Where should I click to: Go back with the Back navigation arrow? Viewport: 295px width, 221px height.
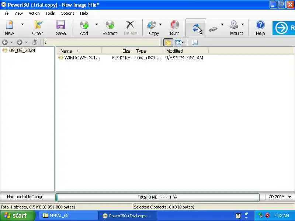(5, 42)
